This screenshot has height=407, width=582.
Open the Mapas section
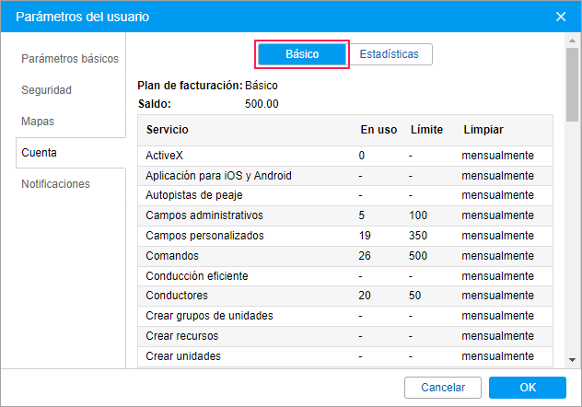click(x=40, y=122)
